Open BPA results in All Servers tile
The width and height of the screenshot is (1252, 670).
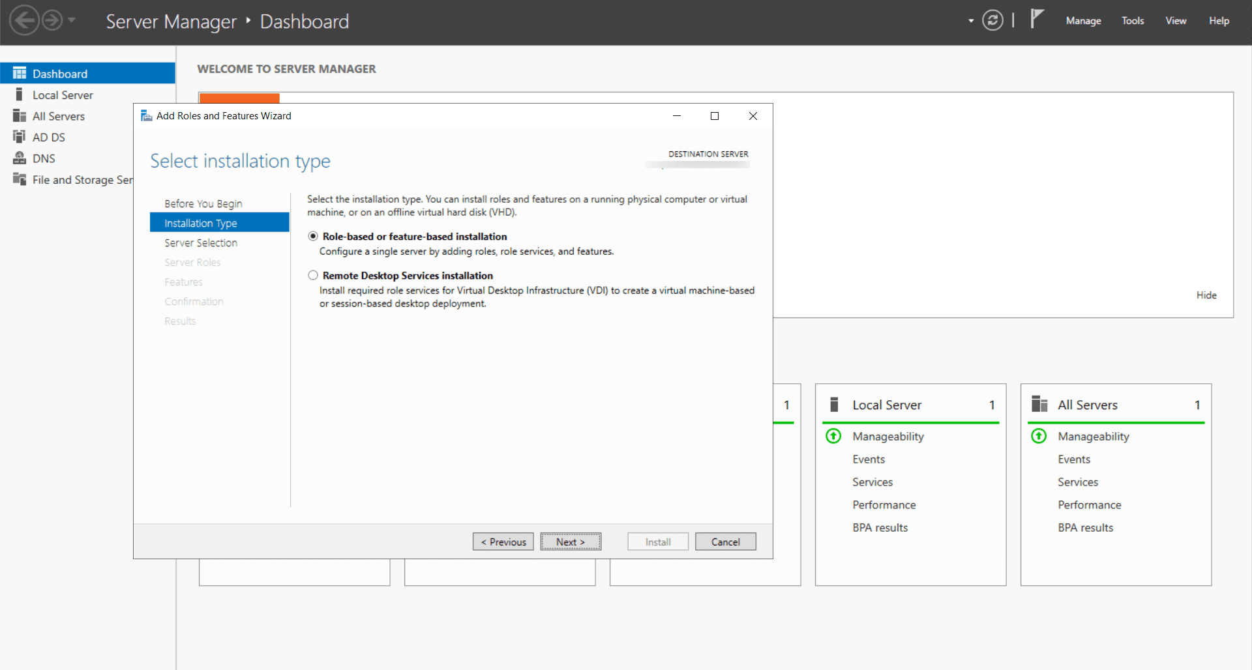tap(1086, 528)
